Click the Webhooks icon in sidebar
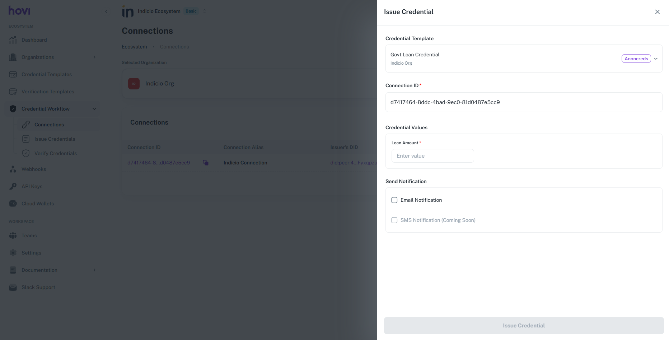This screenshot has width=669, height=340. (13, 169)
